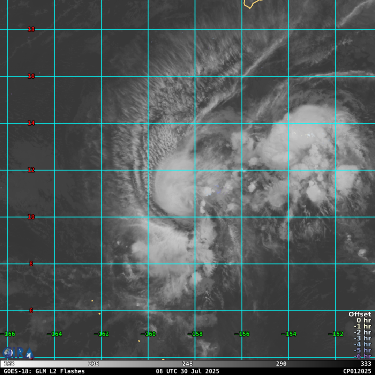Click the 08 UTC 30 Jul 2025 timestamp
Screen dimensions: 375x375
(x=187, y=371)
